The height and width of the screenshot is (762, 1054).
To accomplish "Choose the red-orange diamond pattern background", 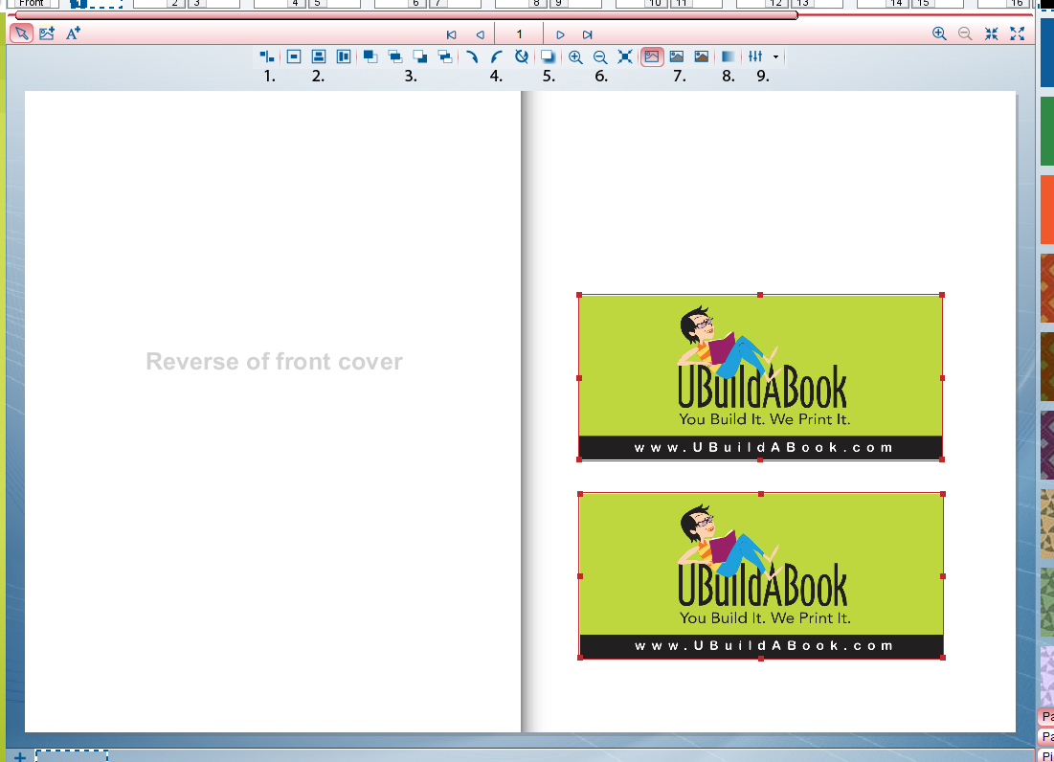I will pos(1047,288).
